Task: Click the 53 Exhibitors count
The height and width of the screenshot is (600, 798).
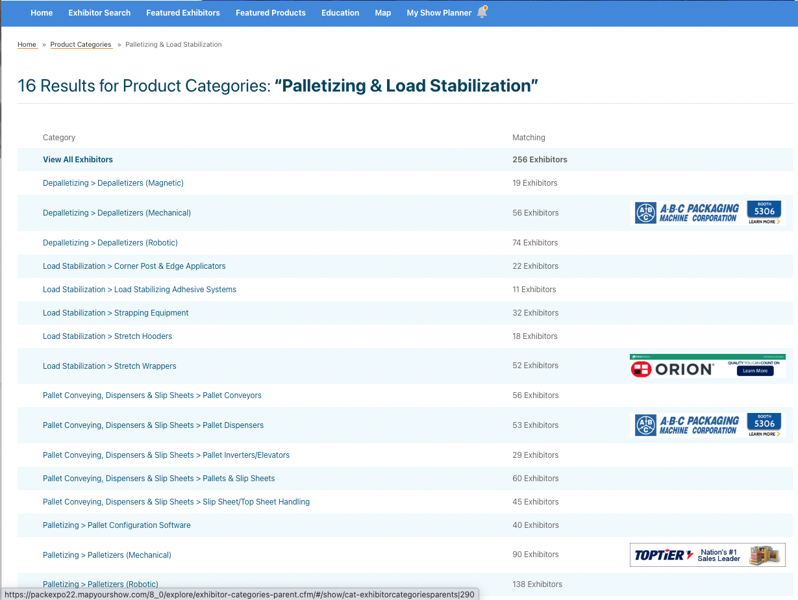Action: [x=535, y=425]
